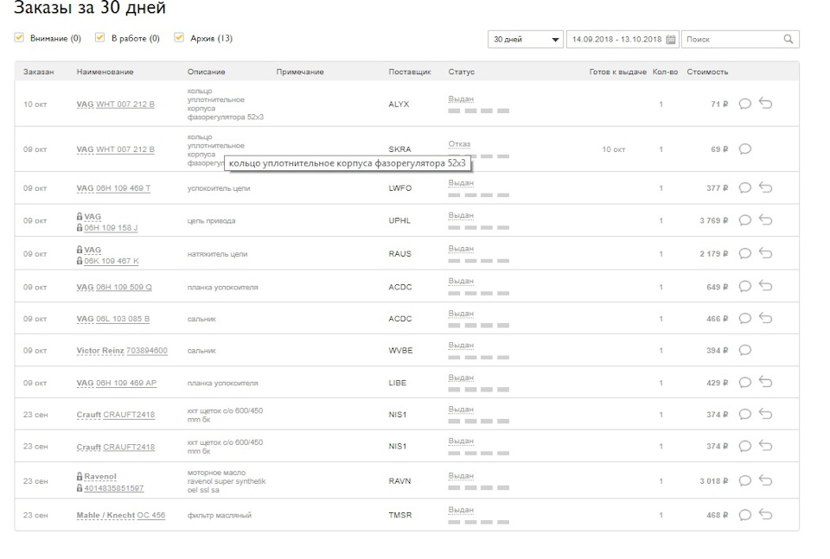The height and width of the screenshot is (559, 830).
Task: Click return arrow in RAVN row
Action: point(765,480)
